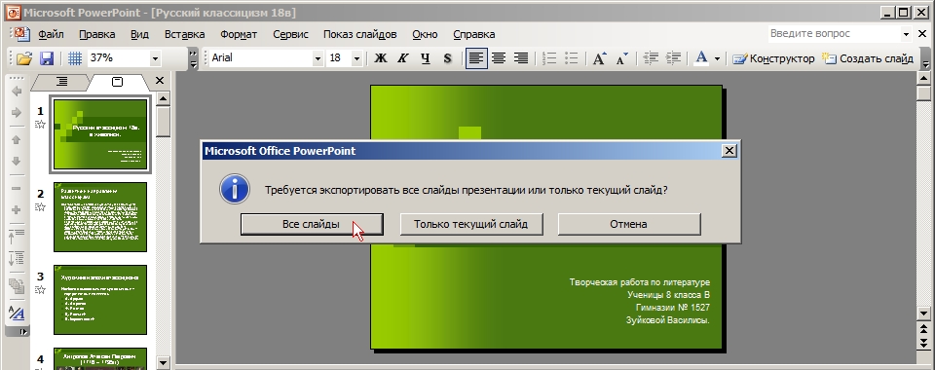Image resolution: width=935 pixels, height=370 pixels.
Task: Expand the zoom percentage dropdown
Action: pyautogui.click(x=155, y=58)
